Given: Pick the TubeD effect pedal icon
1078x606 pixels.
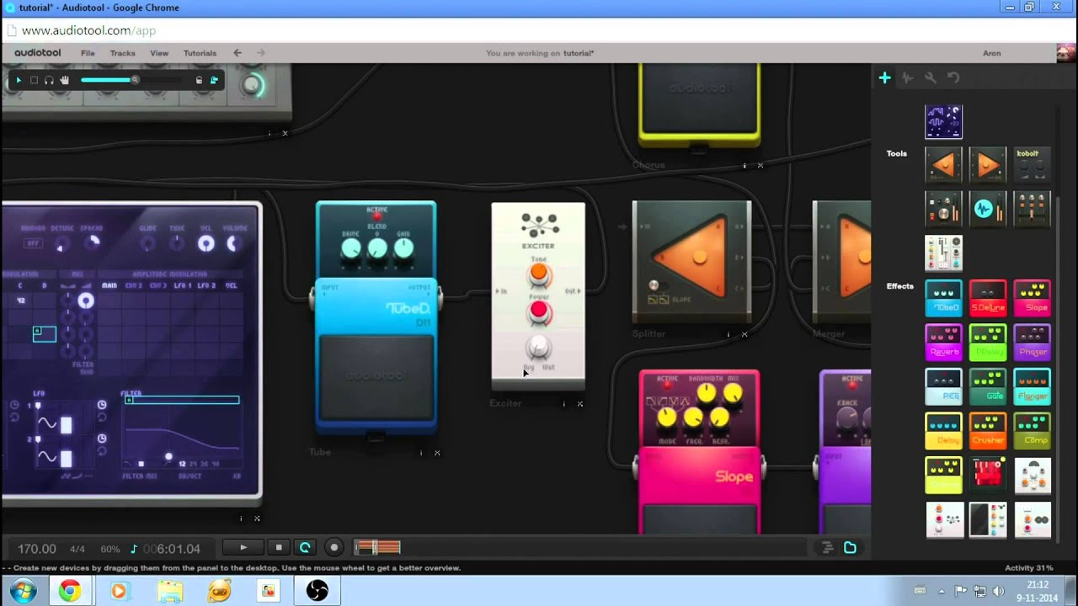Looking at the screenshot, I should click(x=943, y=299).
